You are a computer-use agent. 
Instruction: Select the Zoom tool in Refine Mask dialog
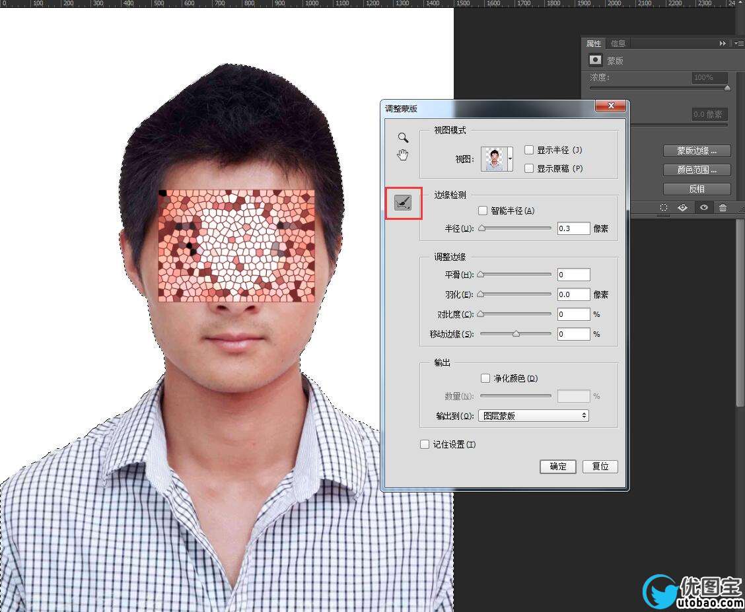pyautogui.click(x=403, y=138)
